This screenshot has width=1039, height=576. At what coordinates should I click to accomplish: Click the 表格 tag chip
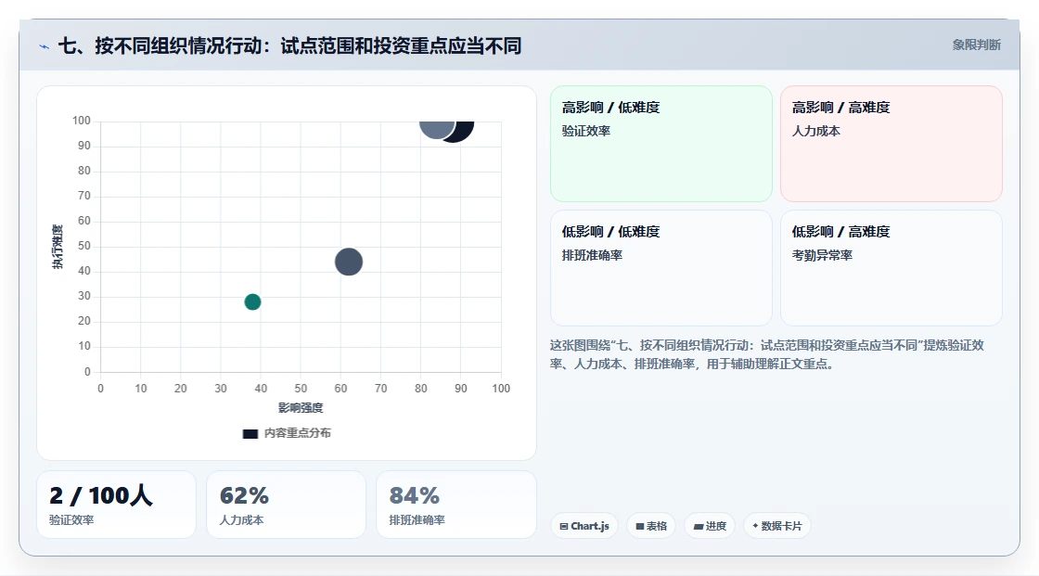[650, 526]
